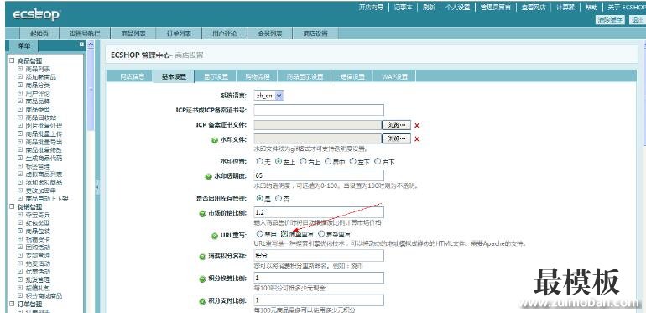The width and height of the screenshot is (646, 313).
Task: Click the 查看网店 top link
Action: pyautogui.click(x=534, y=7)
